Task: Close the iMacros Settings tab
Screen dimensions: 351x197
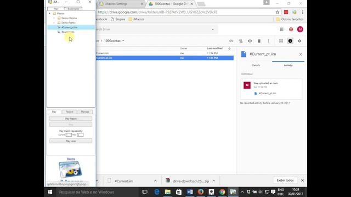Action: [142, 4]
